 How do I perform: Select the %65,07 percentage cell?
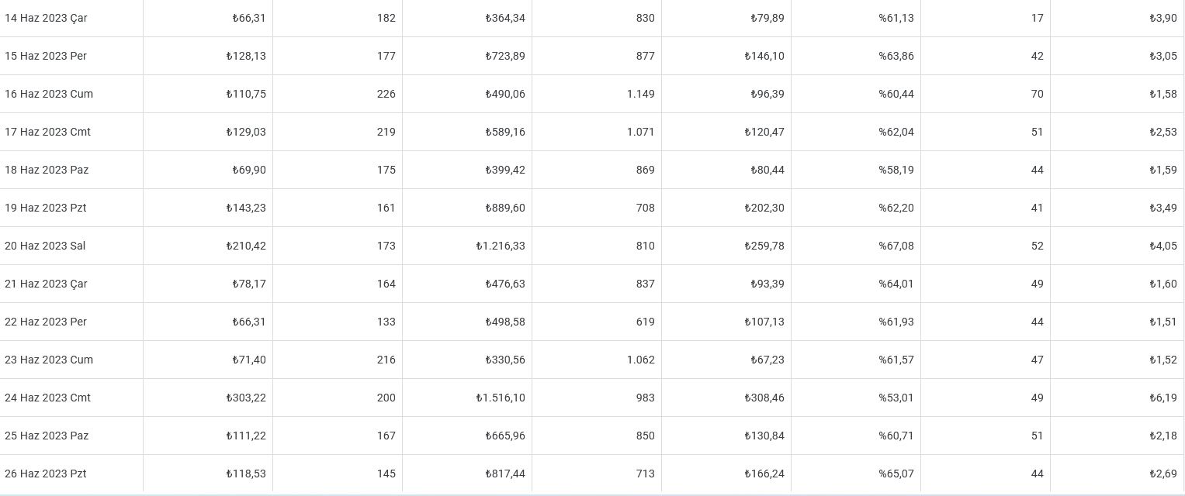856,474
